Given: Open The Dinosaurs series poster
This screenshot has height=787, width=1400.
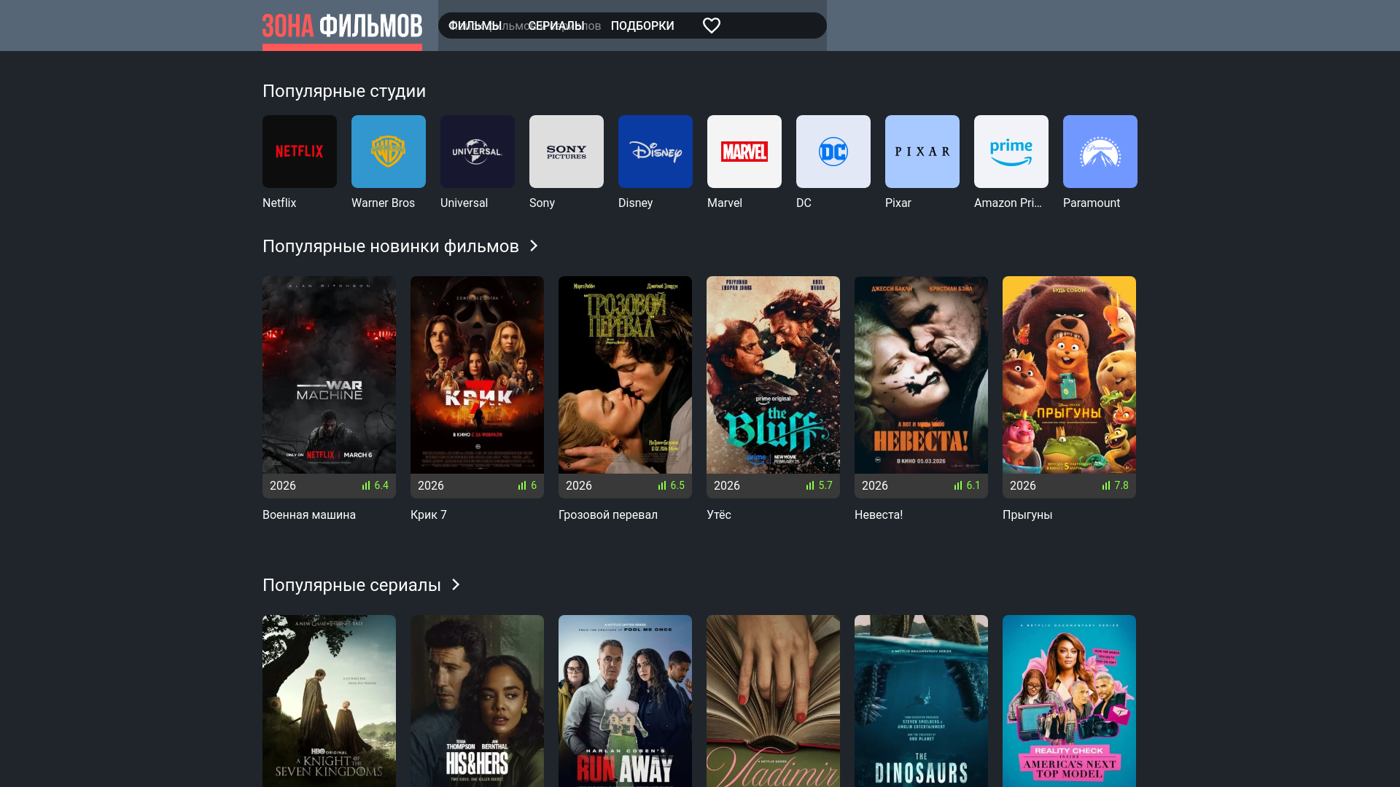Looking at the screenshot, I should [921, 701].
